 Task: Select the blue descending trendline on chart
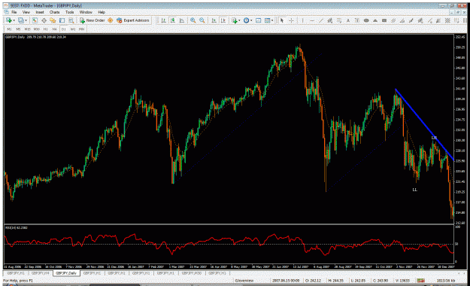(425, 124)
